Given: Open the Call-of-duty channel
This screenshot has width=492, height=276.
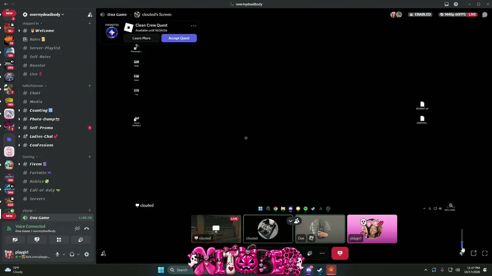Looking at the screenshot, I should [x=57, y=190].
